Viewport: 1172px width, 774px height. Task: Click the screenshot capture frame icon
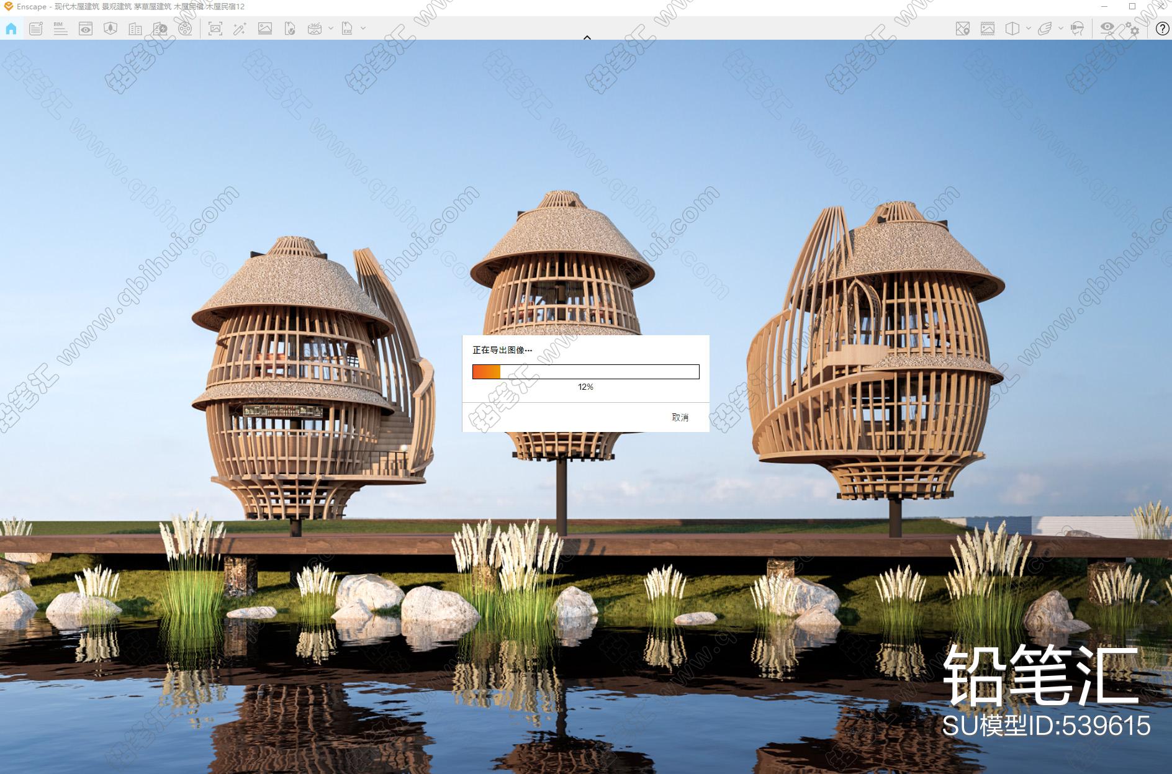click(215, 29)
